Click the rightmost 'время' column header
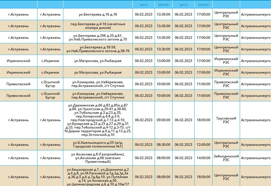The width and height of the screenshot is (271, 186). (203, 5)
